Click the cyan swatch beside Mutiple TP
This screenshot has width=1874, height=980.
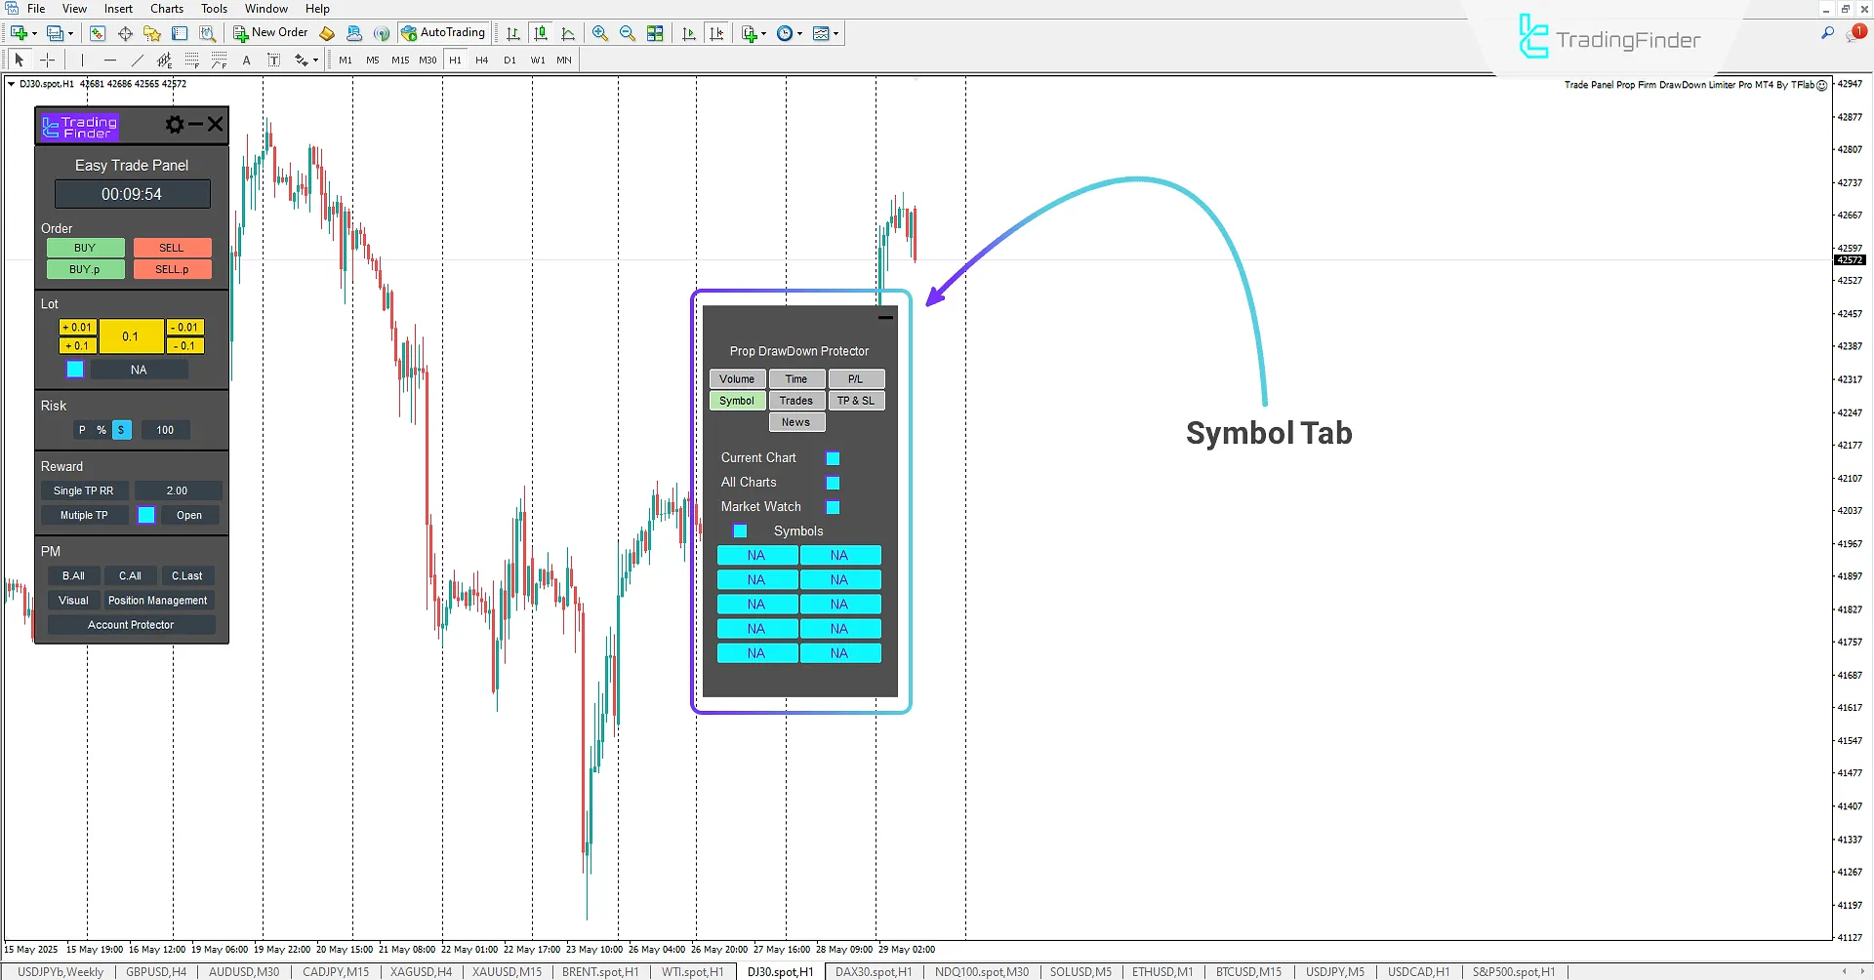point(146,515)
